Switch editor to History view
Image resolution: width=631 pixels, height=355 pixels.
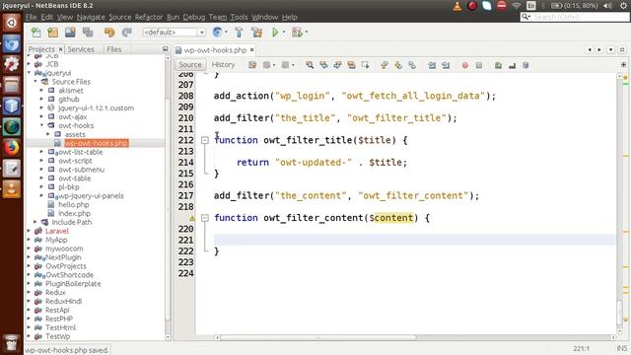224,65
